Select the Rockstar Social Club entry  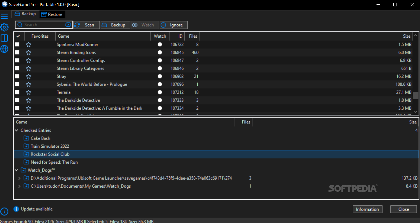click(x=216, y=154)
